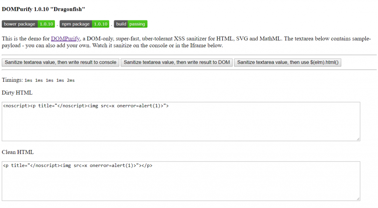Click inside the Clean HTML textarea
Viewport: 378px width, 208px height.
pyautogui.click(x=181, y=181)
